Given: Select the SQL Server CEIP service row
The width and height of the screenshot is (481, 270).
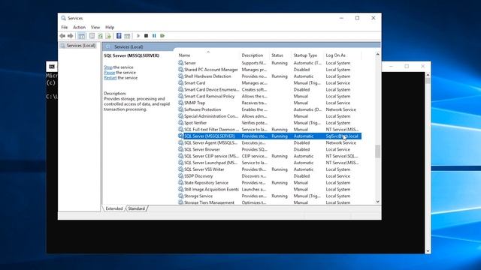Looking at the screenshot, I should [270, 156].
